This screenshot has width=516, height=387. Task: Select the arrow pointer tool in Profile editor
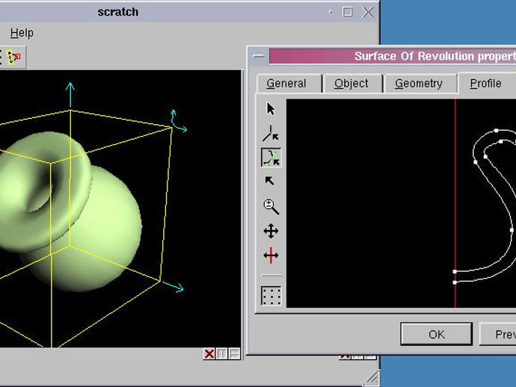[271, 109]
